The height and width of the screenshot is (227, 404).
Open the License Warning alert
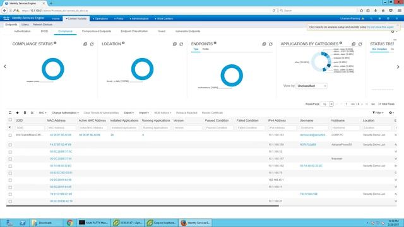352,18
